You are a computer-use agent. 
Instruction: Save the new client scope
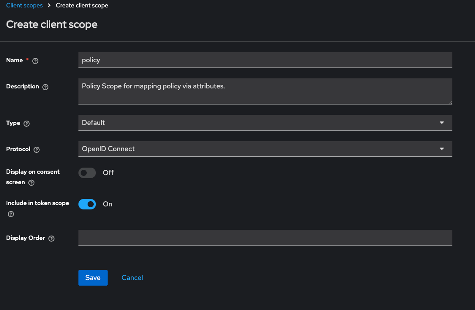tap(93, 278)
